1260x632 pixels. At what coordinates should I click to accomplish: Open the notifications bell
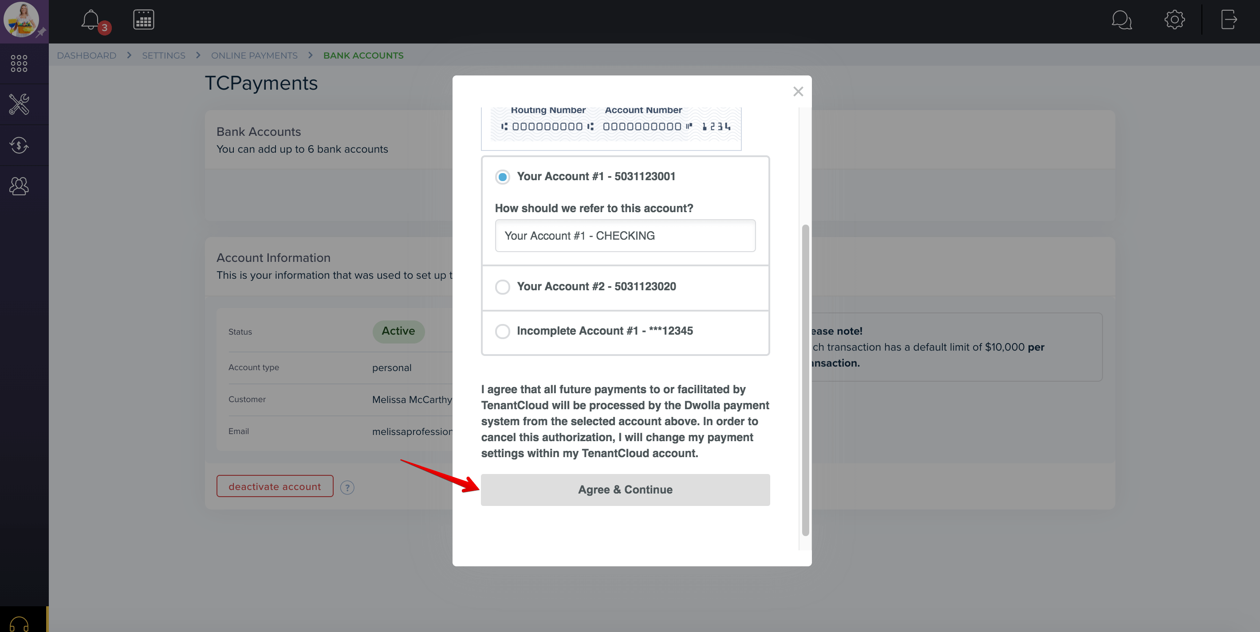(x=91, y=20)
